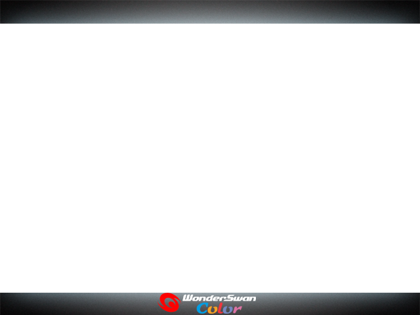
Task: Click the multicolored "Color" text
Action: click(219, 308)
